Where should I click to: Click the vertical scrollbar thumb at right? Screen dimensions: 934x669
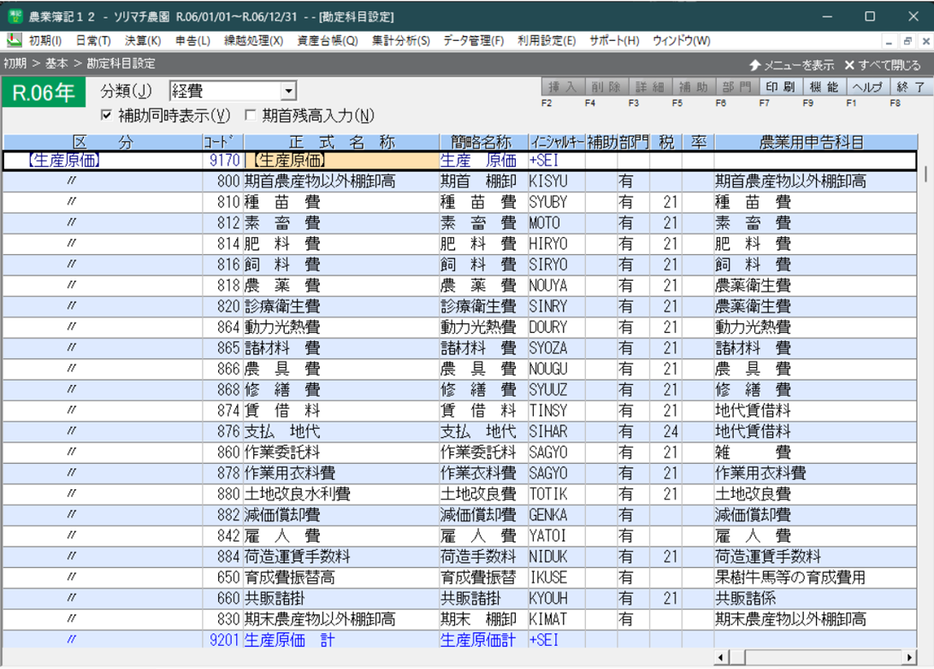925,174
